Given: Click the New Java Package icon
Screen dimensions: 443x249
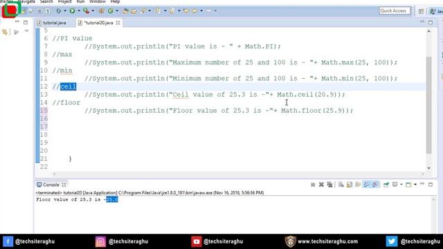Looking at the screenshot, I should point(101,11).
